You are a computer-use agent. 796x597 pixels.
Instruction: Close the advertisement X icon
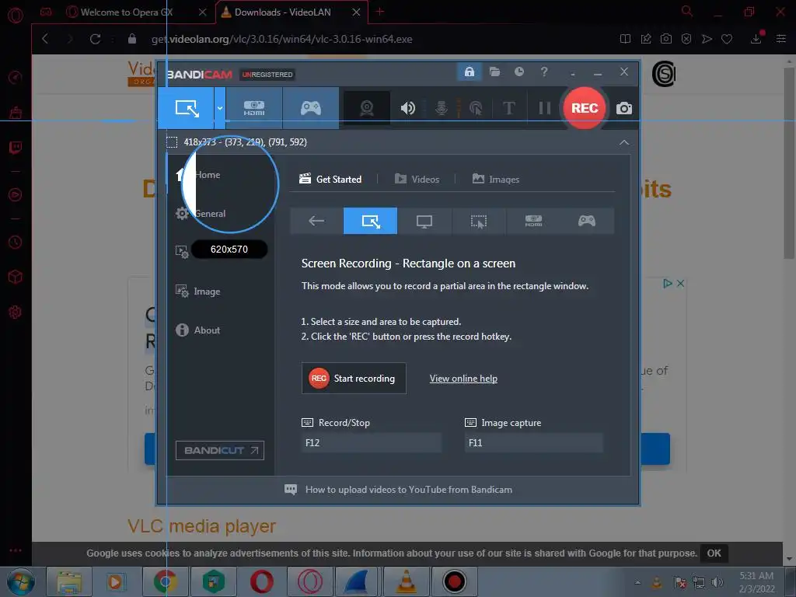pyautogui.click(x=680, y=283)
